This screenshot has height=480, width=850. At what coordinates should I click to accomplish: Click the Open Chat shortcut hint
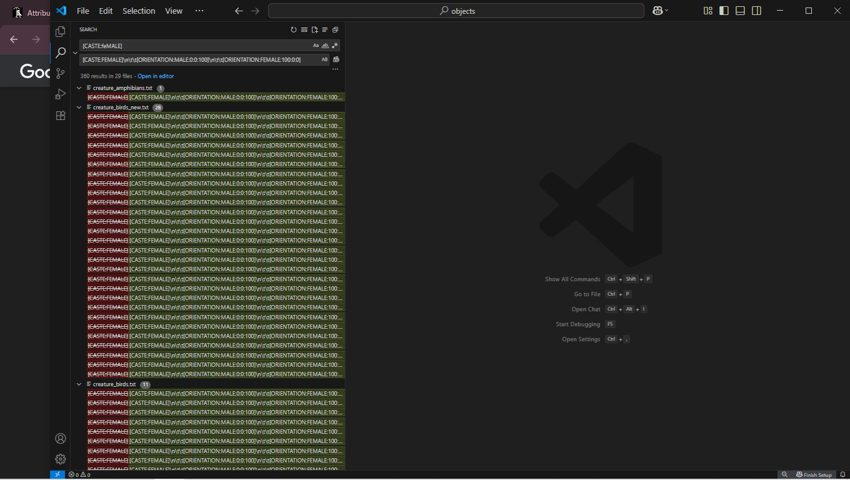point(609,309)
